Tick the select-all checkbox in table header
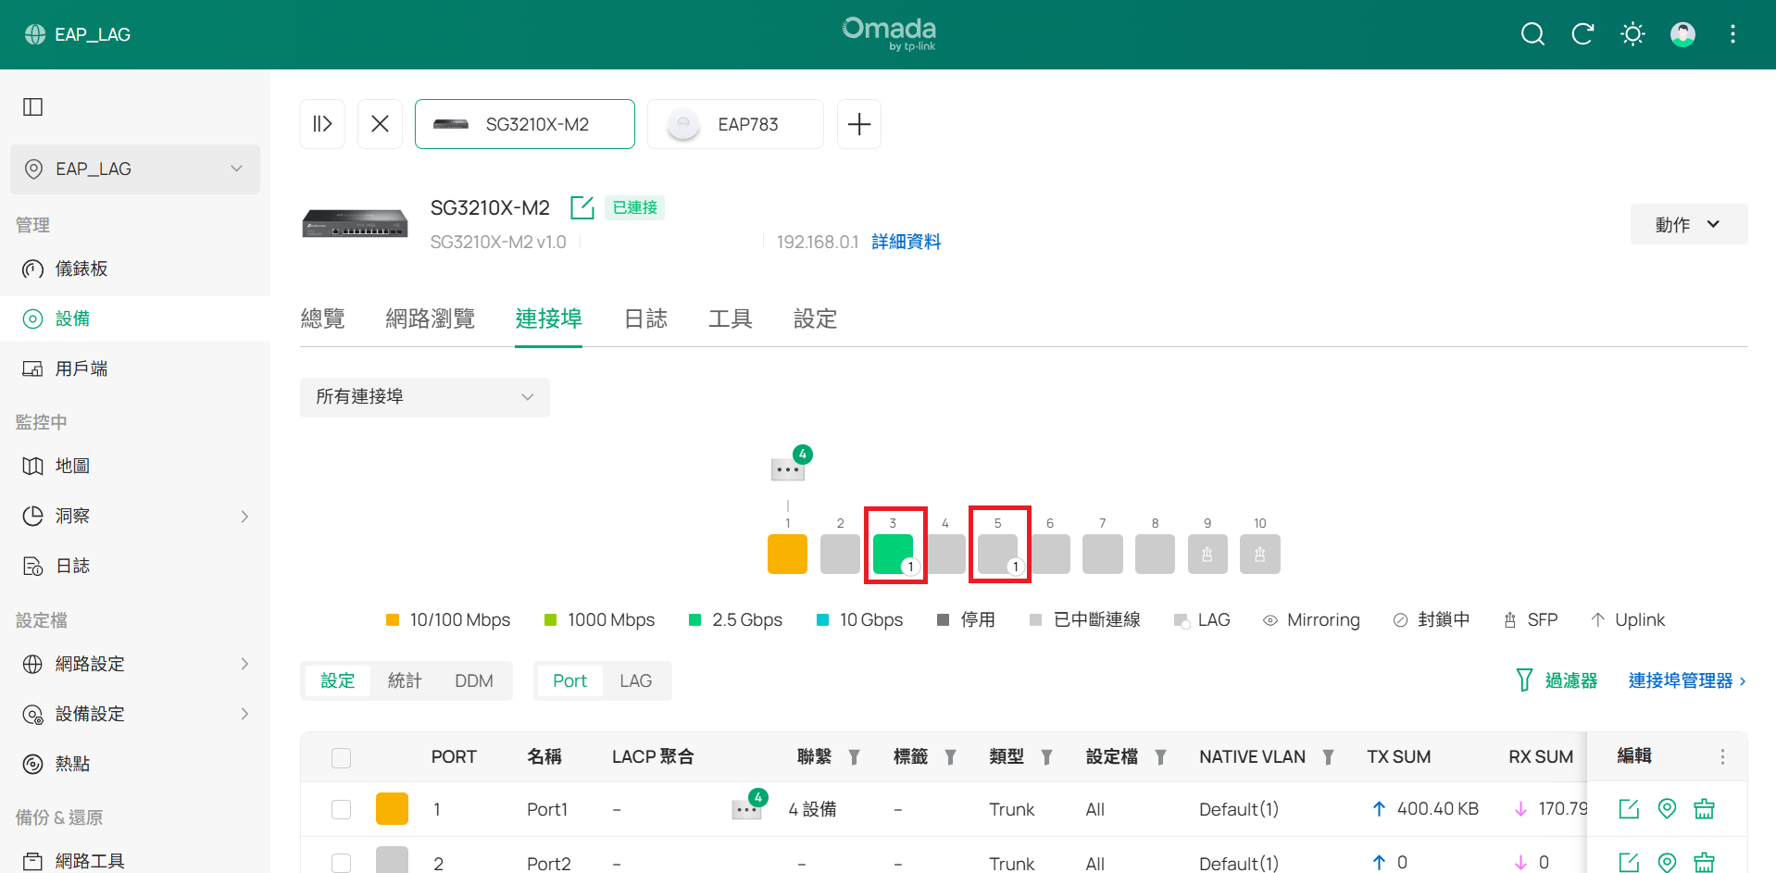 coord(341,758)
